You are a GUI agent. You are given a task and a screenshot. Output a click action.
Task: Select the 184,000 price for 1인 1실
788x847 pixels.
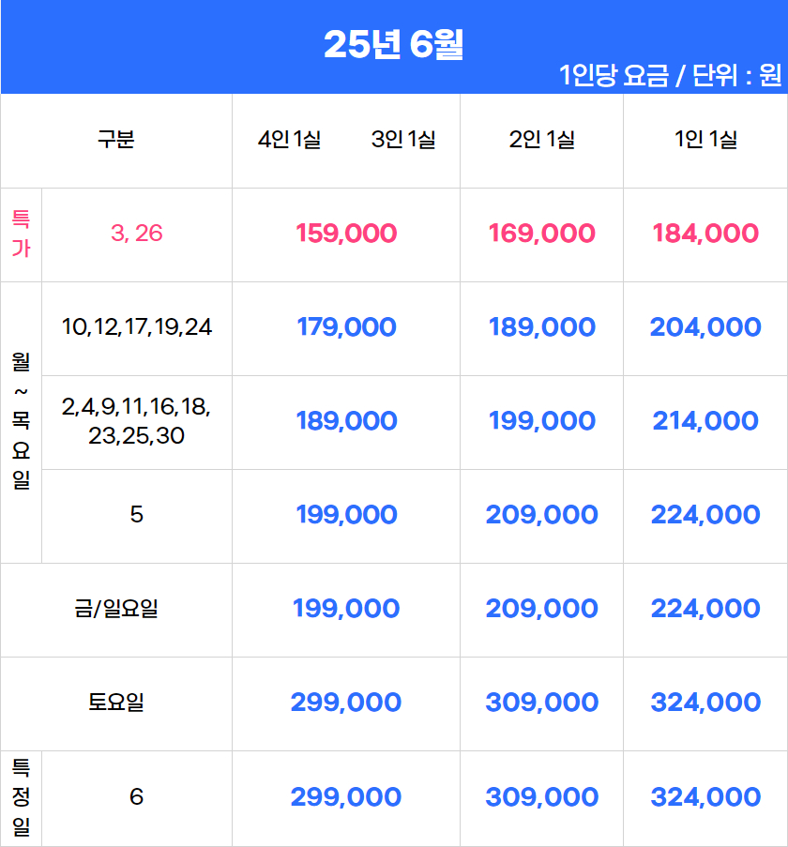(x=705, y=234)
